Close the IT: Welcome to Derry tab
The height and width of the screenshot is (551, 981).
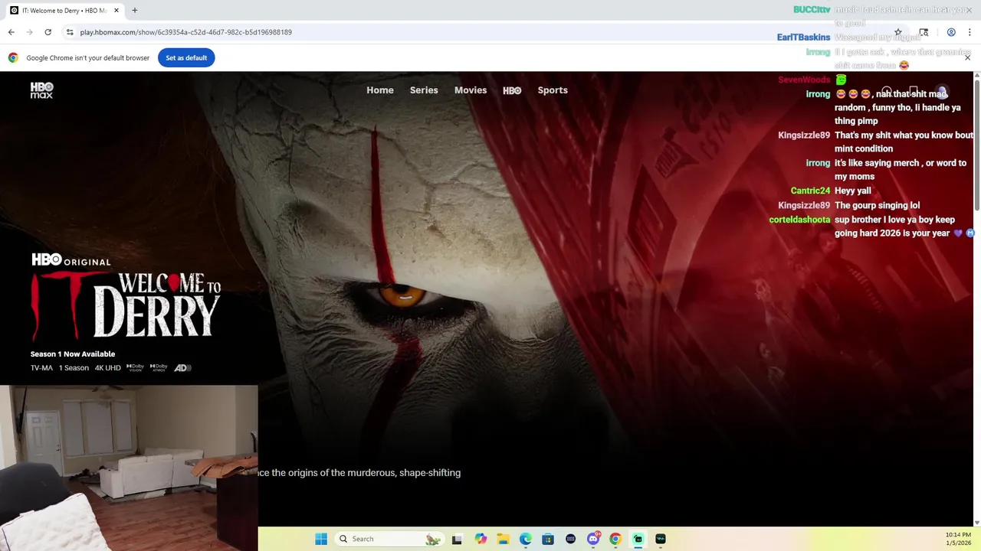tap(116, 11)
